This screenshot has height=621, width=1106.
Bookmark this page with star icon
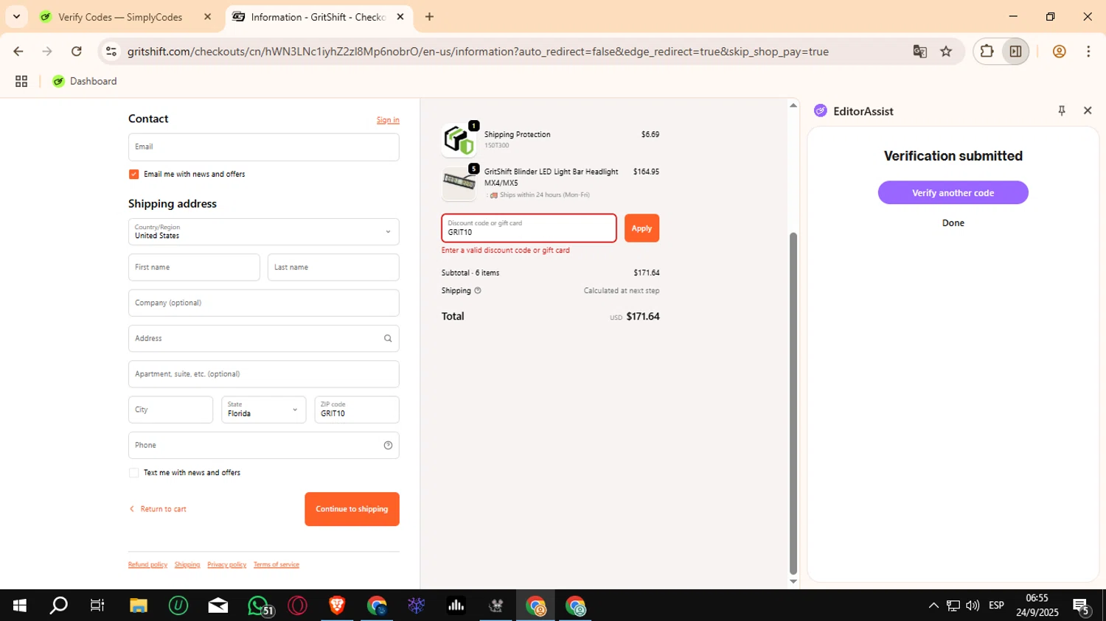946,52
